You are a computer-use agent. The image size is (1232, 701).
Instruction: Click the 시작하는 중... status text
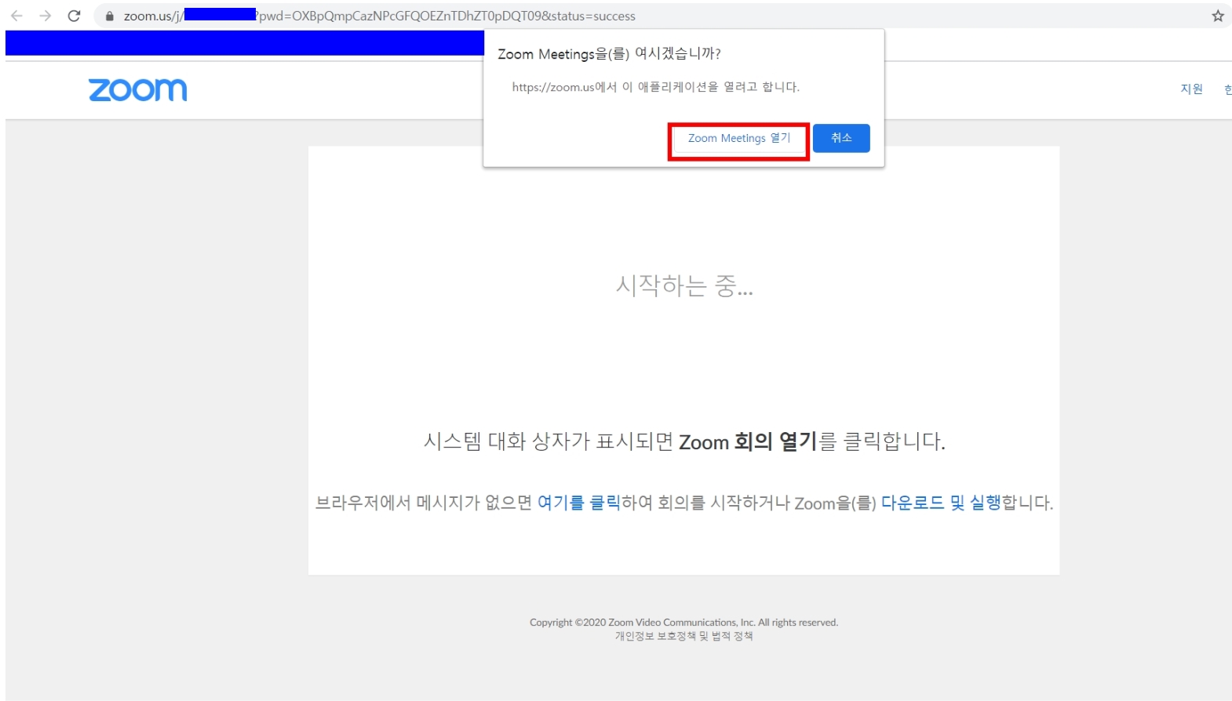pyautogui.click(x=684, y=286)
